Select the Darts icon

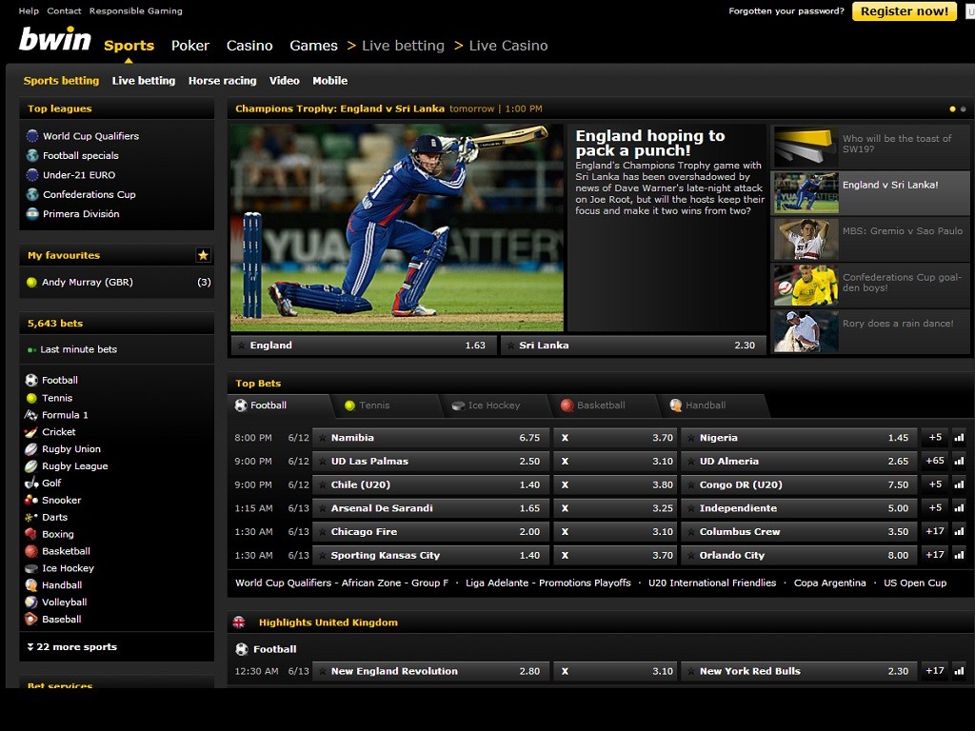pos(31,517)
